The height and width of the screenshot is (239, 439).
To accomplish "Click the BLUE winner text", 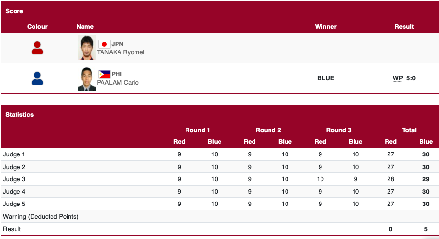I will (x=325, y=78).
